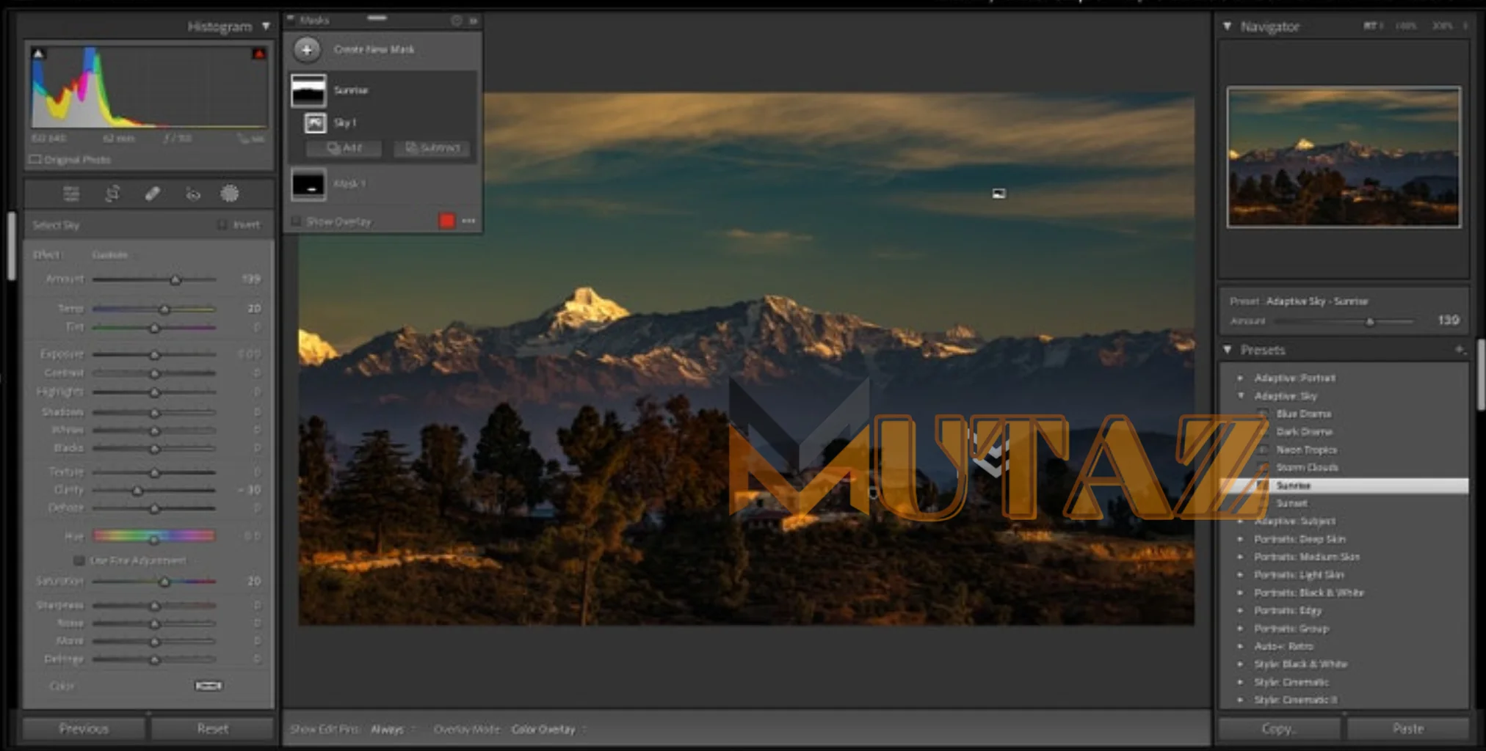
Task: Select the Sunrise mask thumbnail
Action: (x=308, y=91)
